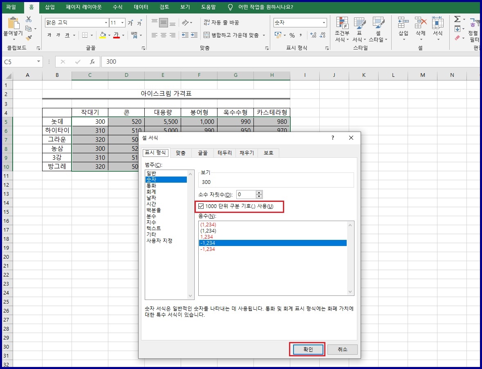Click the Cut scissors icon
482x369 pixels.
click(28, 19)
